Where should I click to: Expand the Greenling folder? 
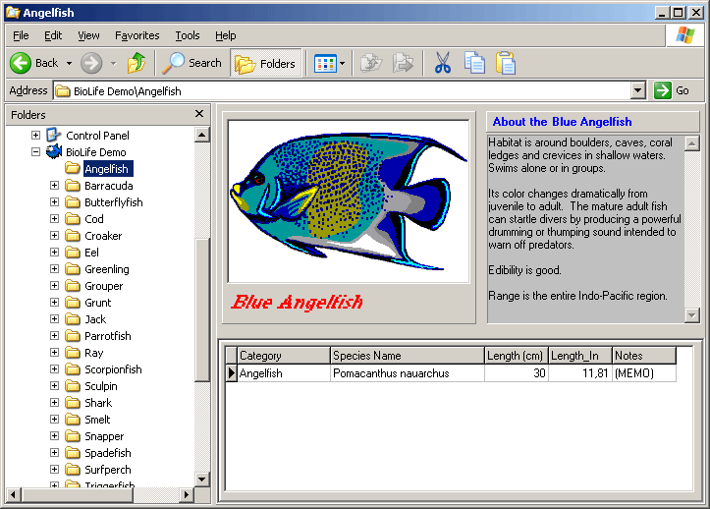(54, 269)
